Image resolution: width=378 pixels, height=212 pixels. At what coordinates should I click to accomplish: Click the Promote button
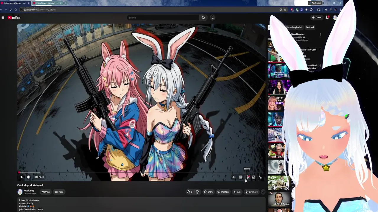pyautogui.click(x=223, y=192)
